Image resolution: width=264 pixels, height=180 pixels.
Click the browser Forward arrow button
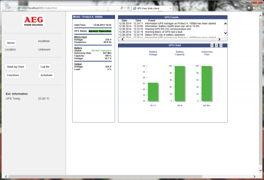tap(13, 8)
